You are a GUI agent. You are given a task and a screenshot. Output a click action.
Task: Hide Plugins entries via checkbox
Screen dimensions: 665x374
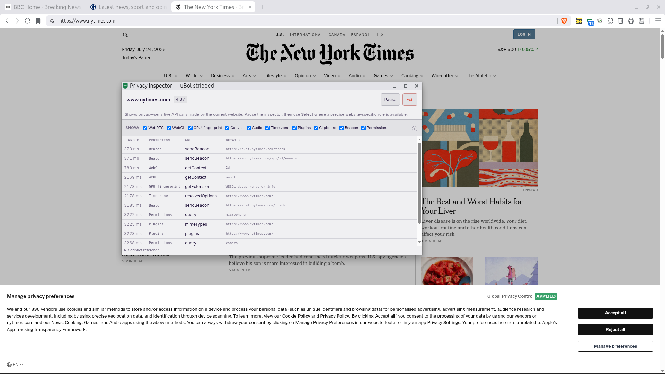click(x=295, y=128)
